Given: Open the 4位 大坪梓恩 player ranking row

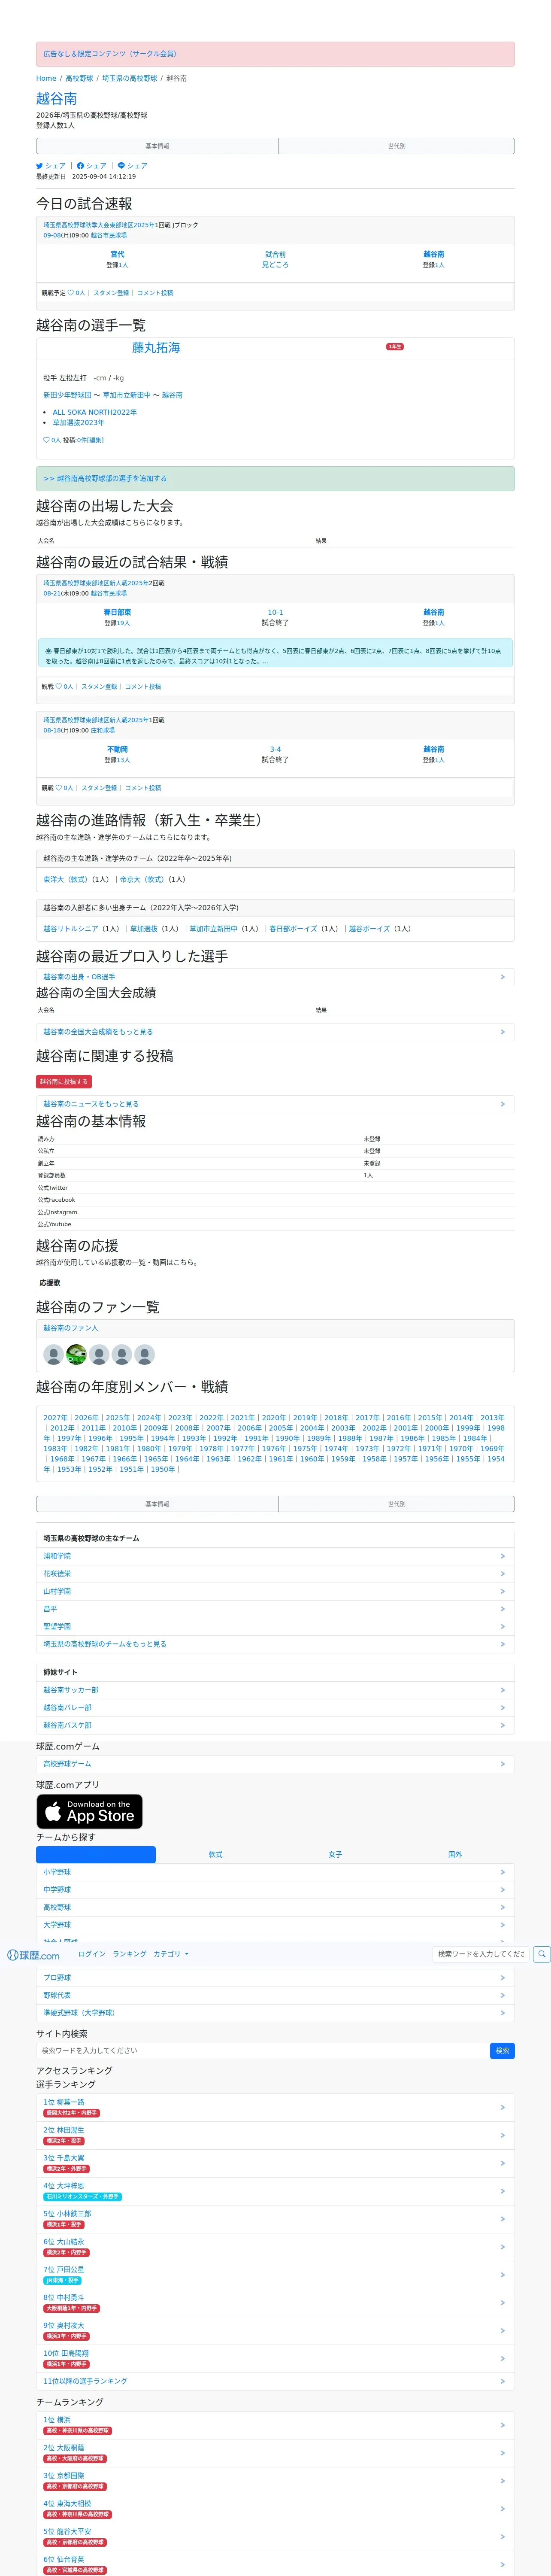Looking at the screenshot, I should pos(275,2191).
